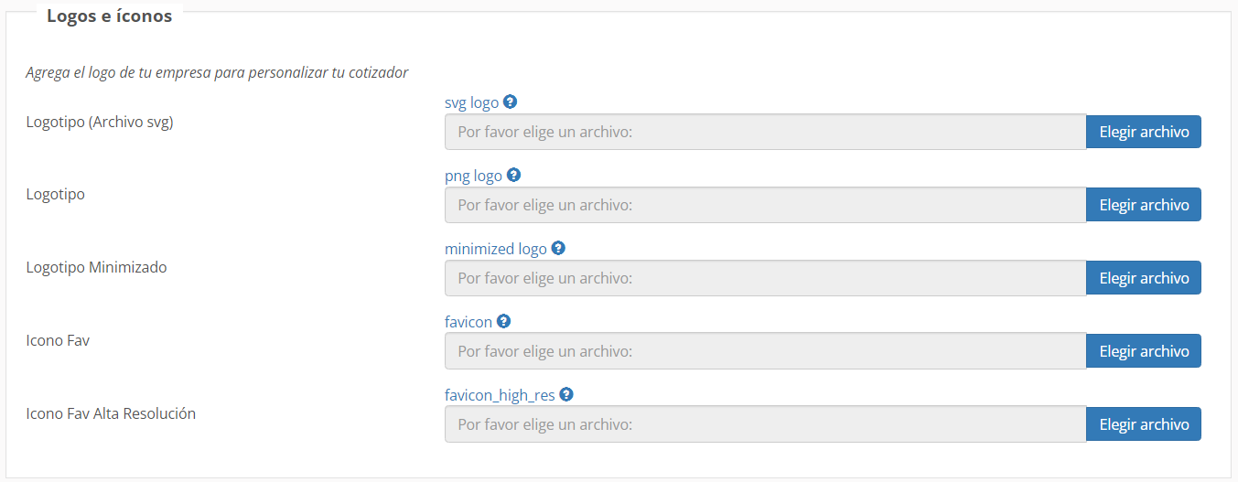Click the help icon beside png logo
This screenshot has height=482, width=1238.
[513, 175]
